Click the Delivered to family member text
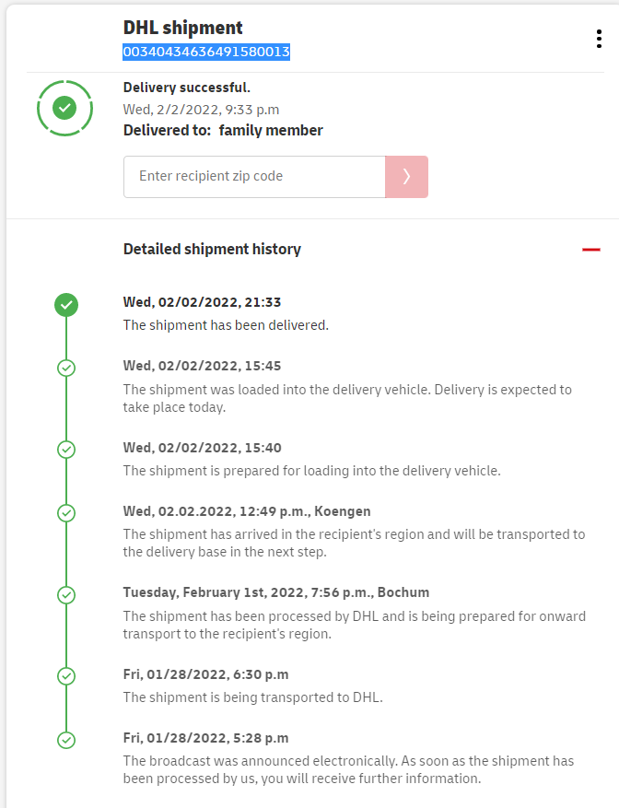 point(223,131)
